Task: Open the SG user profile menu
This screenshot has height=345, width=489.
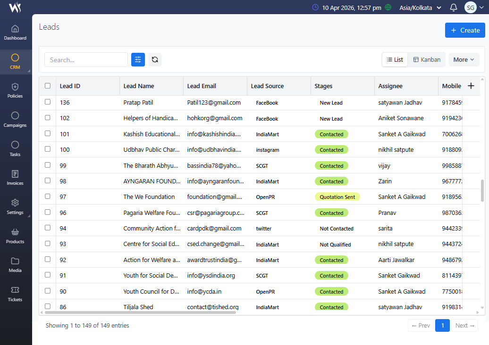Action: [474, 8]
